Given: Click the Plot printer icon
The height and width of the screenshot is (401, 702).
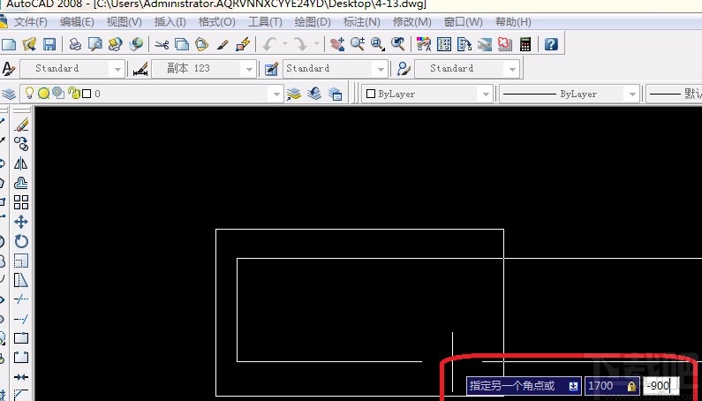Looking at the screenshot, I should 75,44.
